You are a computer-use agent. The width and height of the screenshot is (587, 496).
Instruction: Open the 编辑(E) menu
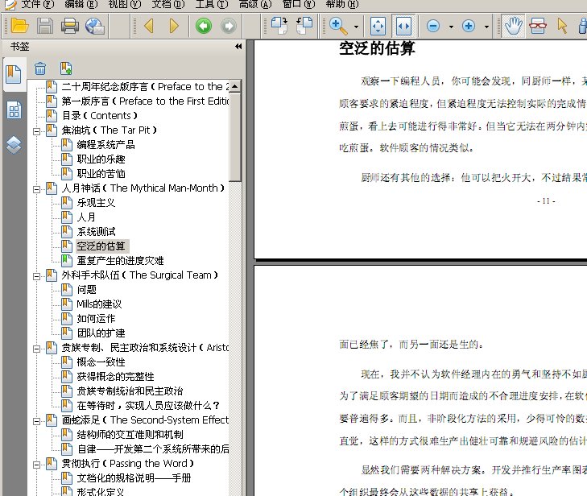click(81, 4)
